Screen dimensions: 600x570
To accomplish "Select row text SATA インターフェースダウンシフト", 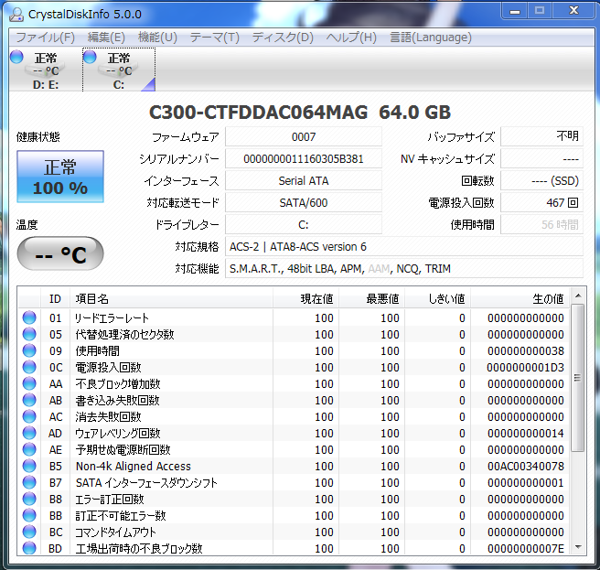I will click(x=146, y=482).
